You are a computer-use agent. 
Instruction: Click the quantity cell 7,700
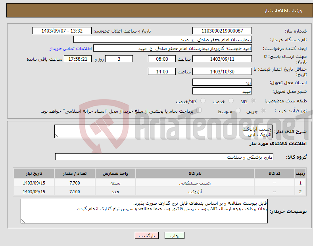pos(75,183)
